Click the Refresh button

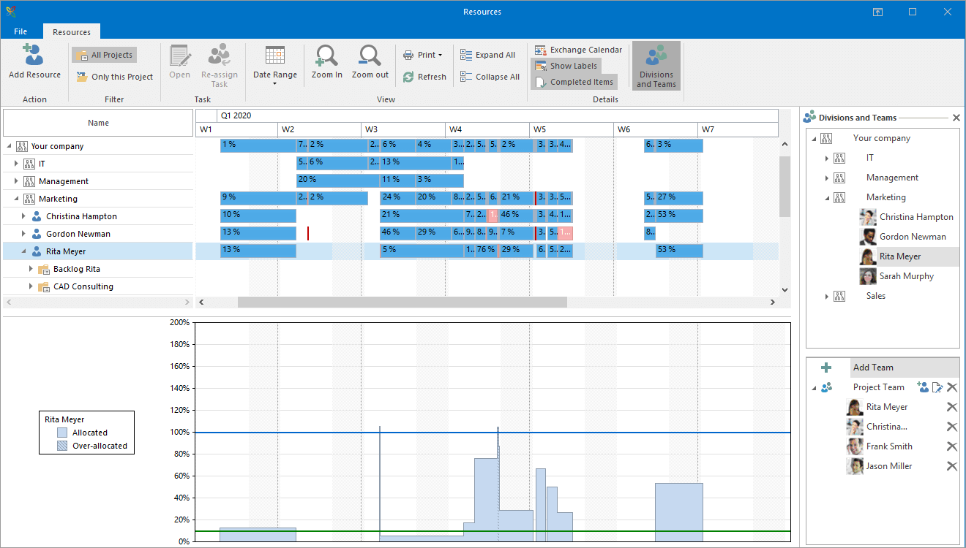(424, 77)
